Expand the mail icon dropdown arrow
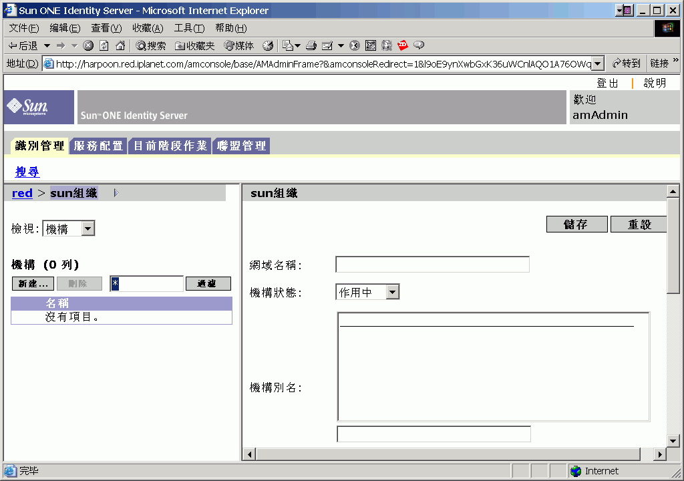 coord(297,45)
